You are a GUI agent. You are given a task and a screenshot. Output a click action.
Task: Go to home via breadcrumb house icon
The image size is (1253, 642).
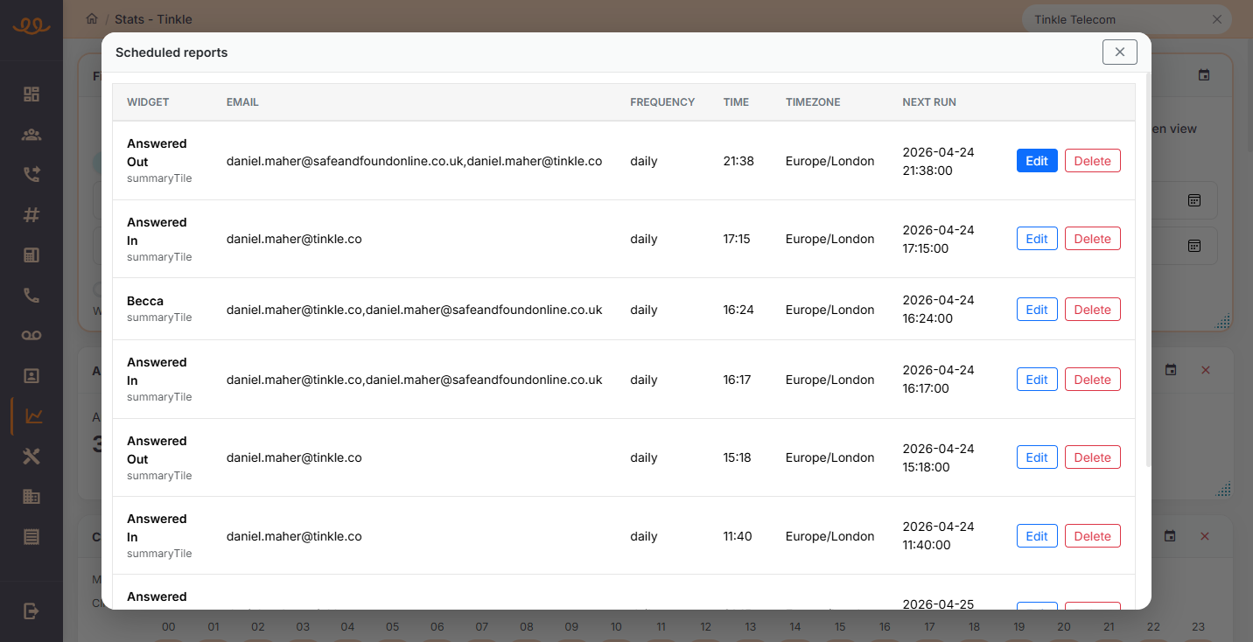tap(92, 19)
